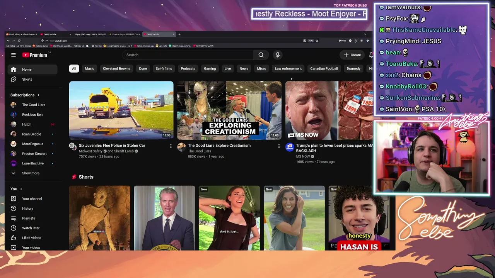495x278 pixels.
Task: Play the MS NOW Trump beef thumbnail
Action: 329,110
